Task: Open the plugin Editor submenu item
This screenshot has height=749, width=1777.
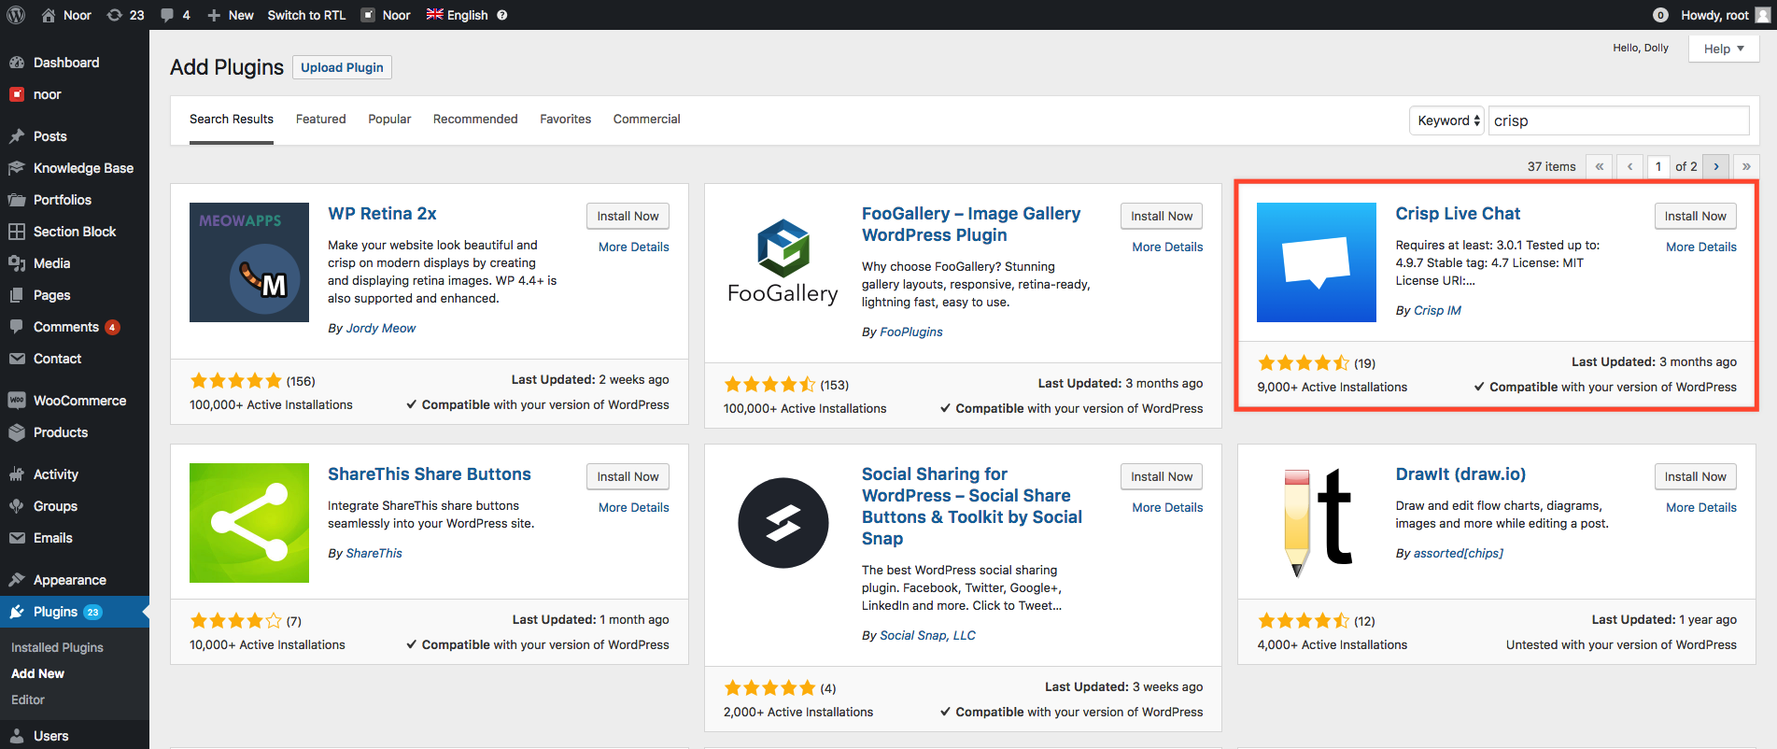Action: pyautogui.click(x=28, y=700)
